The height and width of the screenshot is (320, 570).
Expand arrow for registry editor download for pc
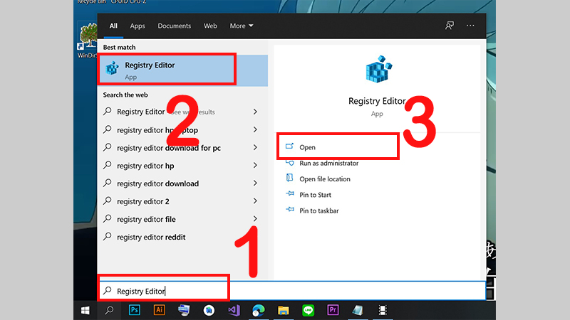point(255,147)
